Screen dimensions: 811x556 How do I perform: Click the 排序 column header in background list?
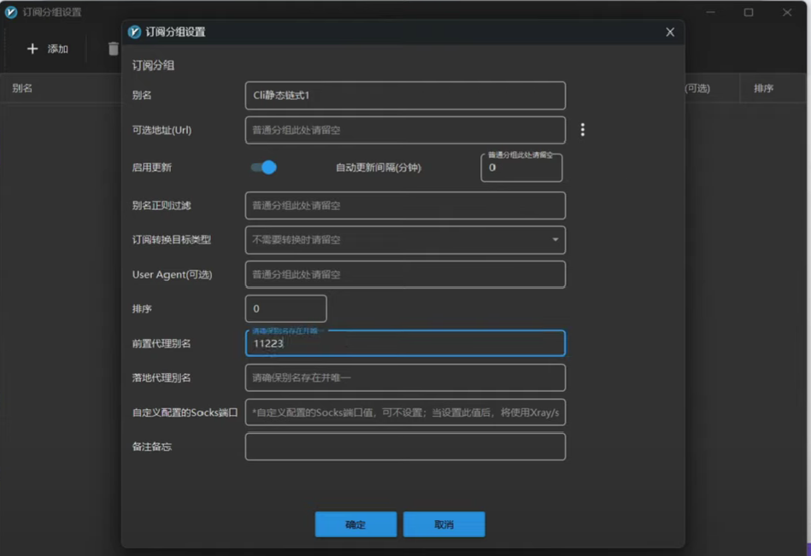tap(763, 89)
